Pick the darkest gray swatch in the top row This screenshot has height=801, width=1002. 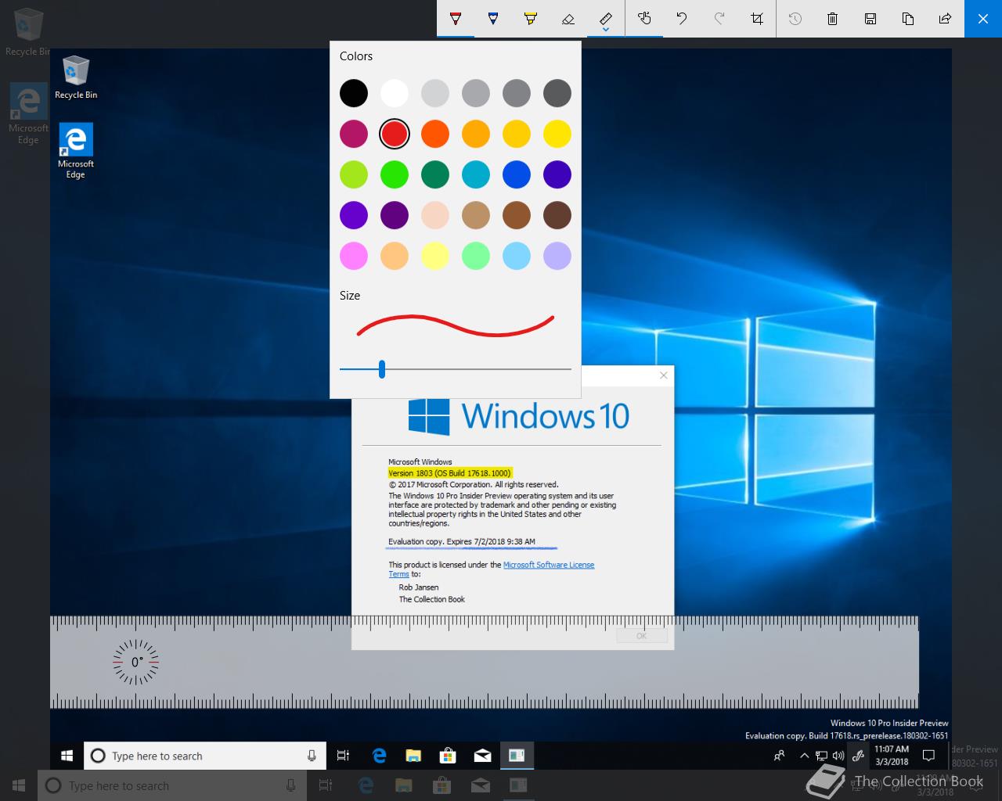557,93
